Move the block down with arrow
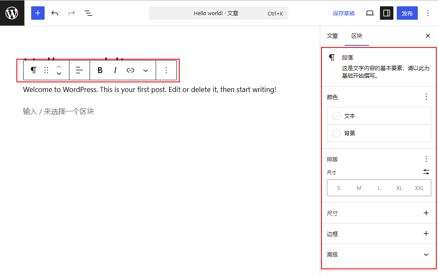 59,74
